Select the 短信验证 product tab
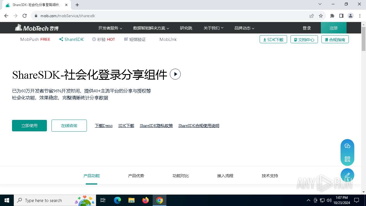 click(x=135, y=39)
